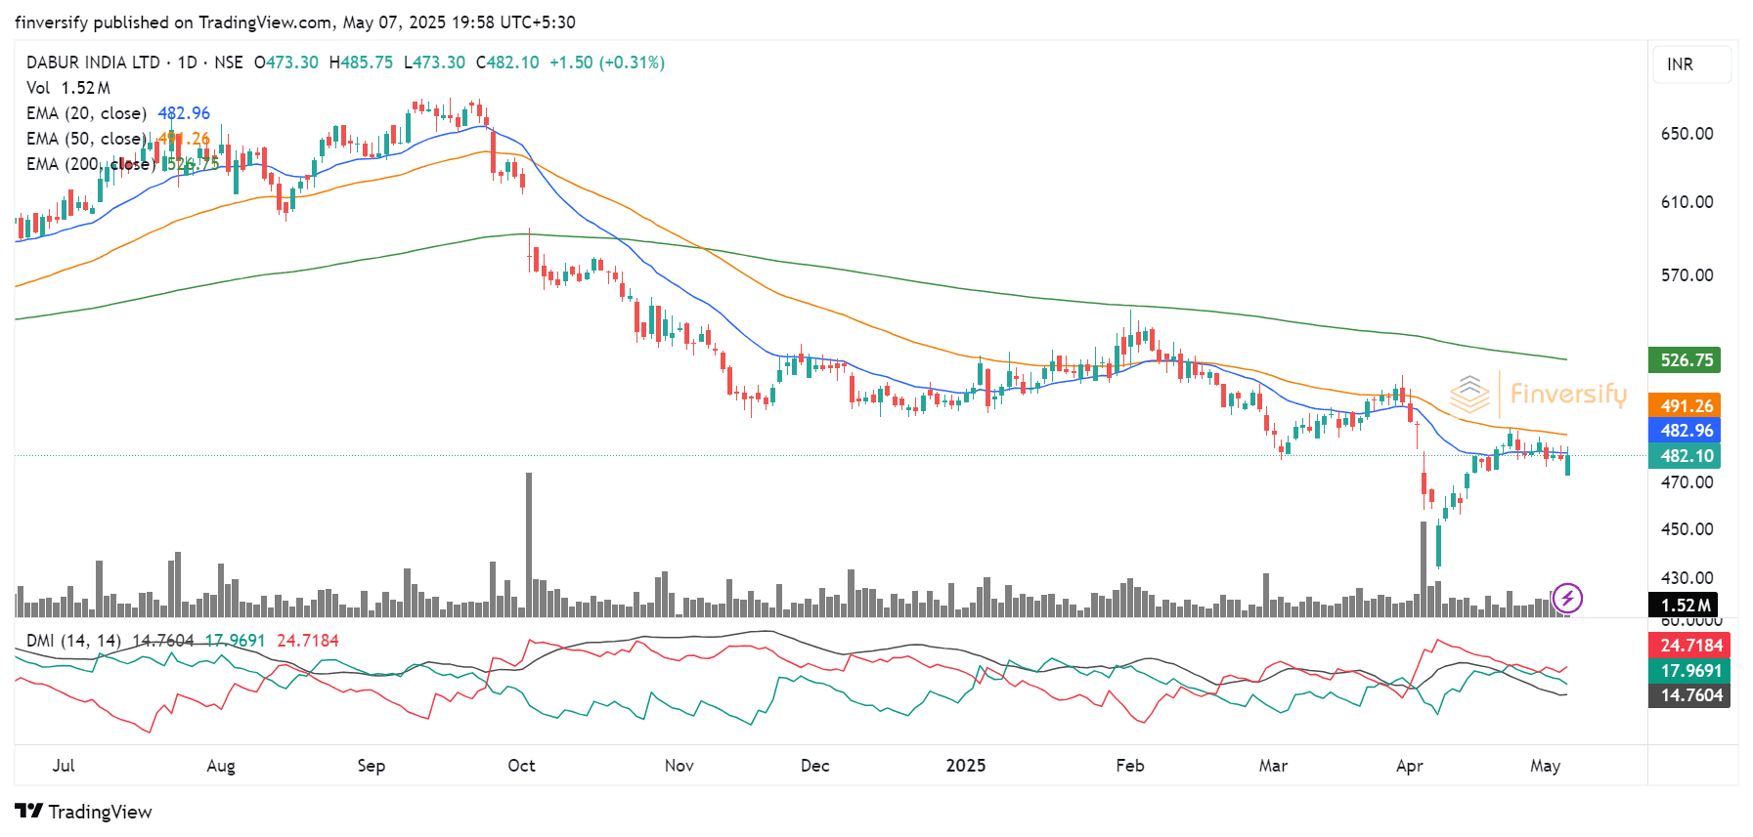Click the O473.30 open value
1753x837 pixels.
(286, 63)
